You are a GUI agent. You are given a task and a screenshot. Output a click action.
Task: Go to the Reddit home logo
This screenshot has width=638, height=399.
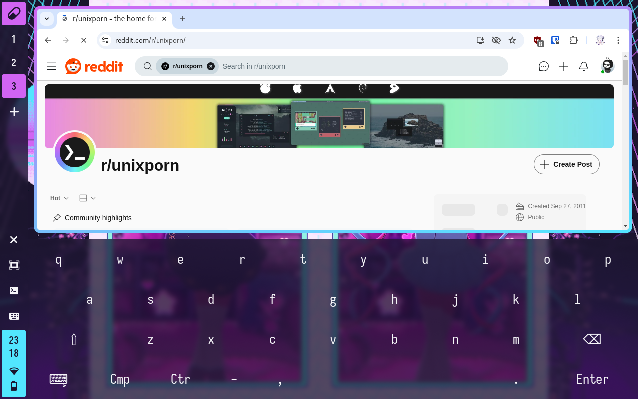click(94, 66)
